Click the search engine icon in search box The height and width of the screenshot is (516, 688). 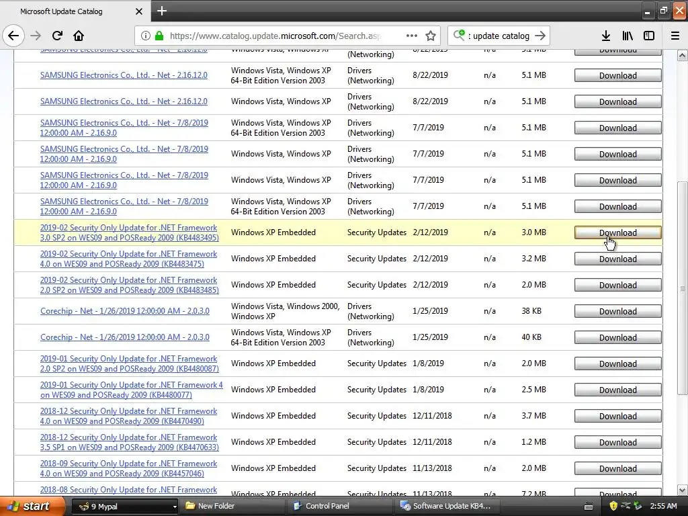click(459, 36)
